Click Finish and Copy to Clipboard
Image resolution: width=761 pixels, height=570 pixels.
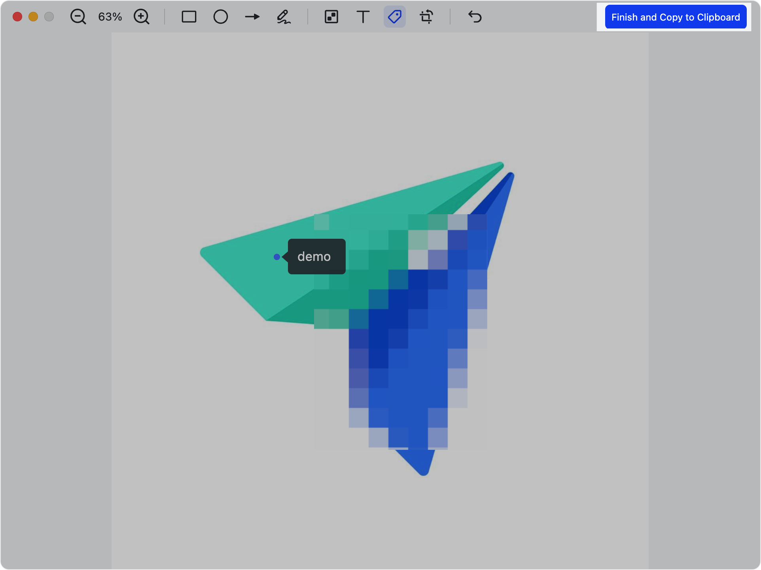[675, 17]
